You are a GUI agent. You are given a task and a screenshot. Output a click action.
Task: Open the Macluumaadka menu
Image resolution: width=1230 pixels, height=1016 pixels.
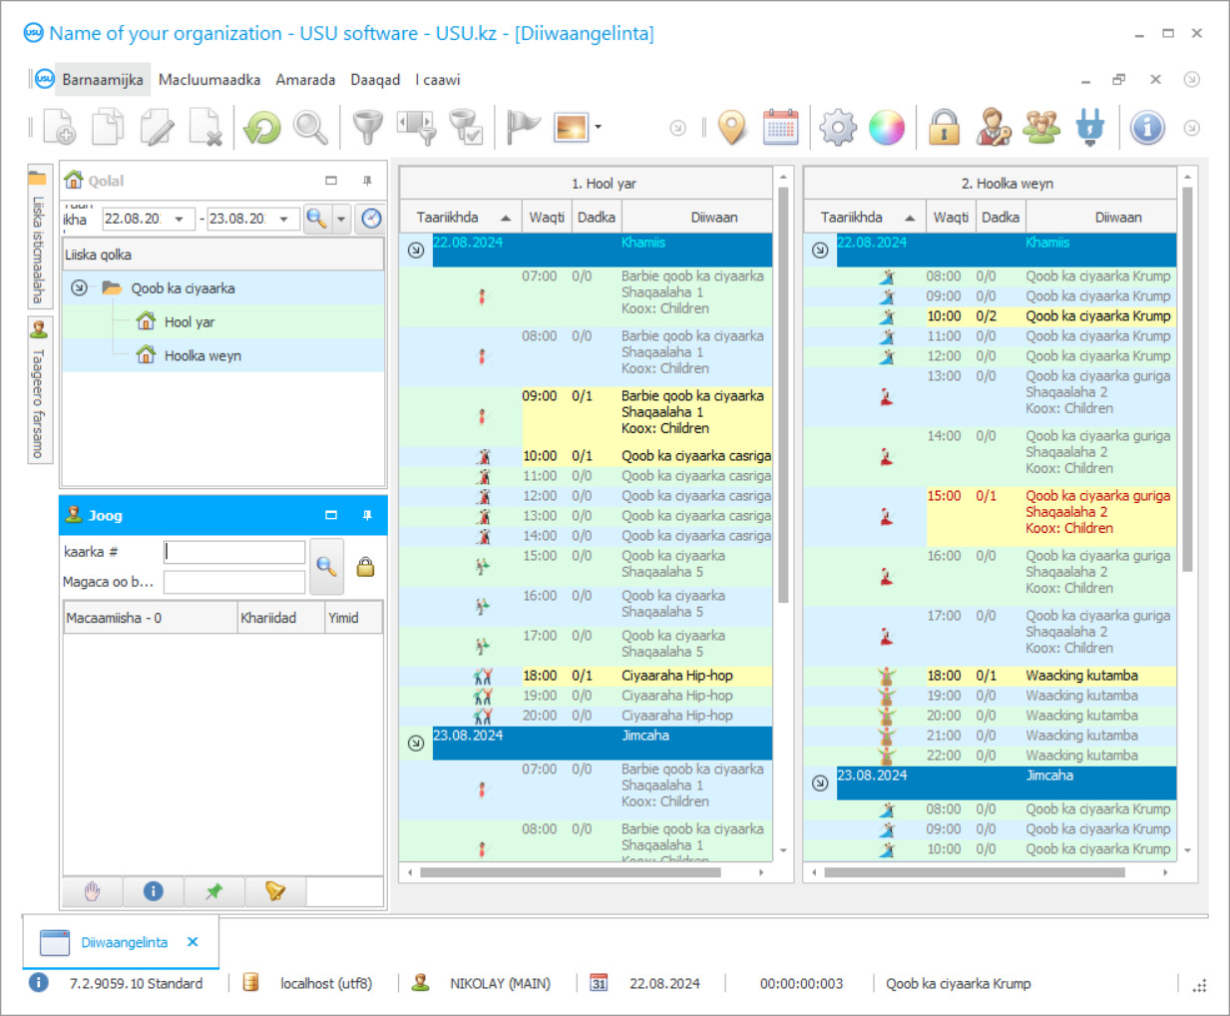click(x=209, y=80)
